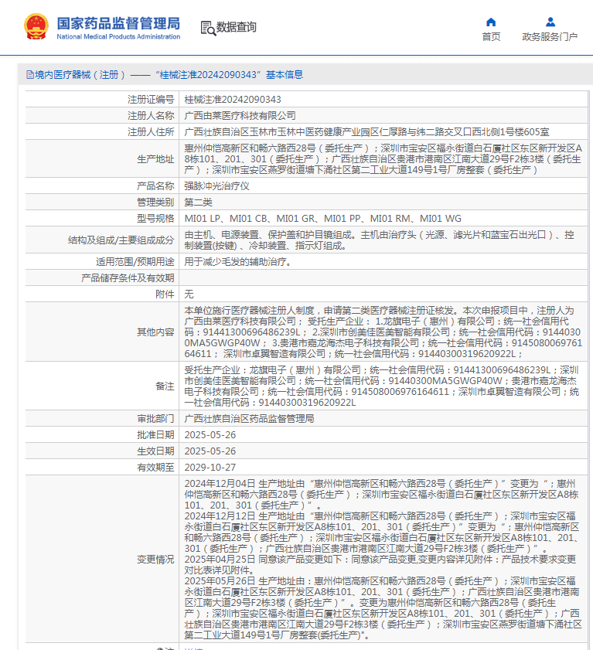
Task: Click the 产品名称 label cell
Action: pyautogui.click(x=102, y=186)
